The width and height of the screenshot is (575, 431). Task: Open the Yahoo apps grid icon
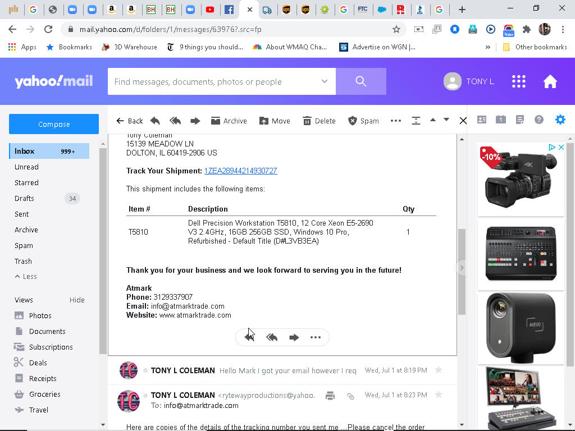click(518, 81)
